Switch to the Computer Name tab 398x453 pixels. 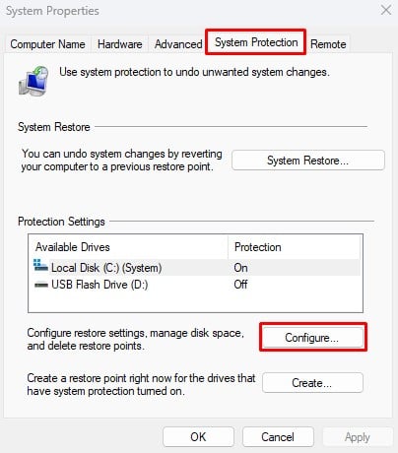point(47,44)
